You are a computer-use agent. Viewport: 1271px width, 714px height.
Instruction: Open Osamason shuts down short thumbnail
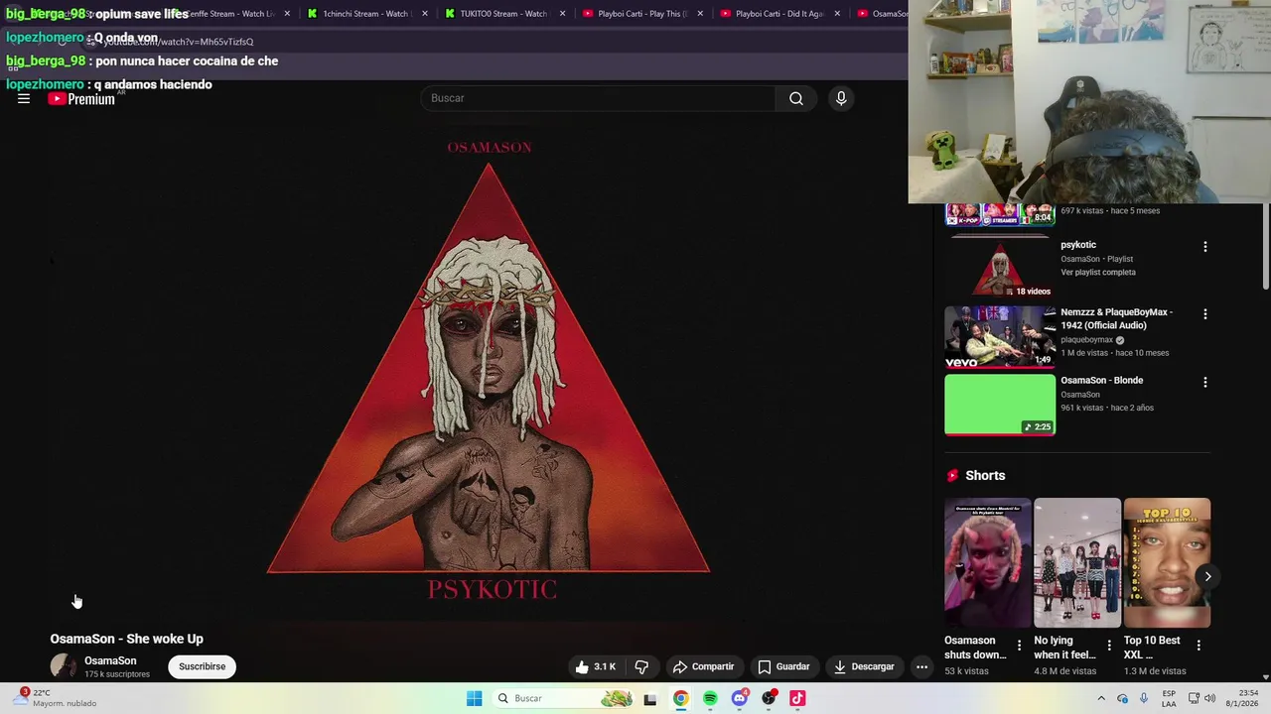(988, 562)
